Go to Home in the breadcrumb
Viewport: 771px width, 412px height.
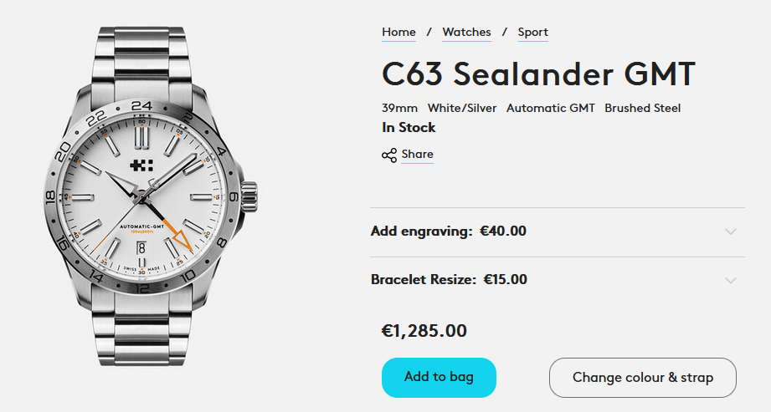(x=398, y=33)
